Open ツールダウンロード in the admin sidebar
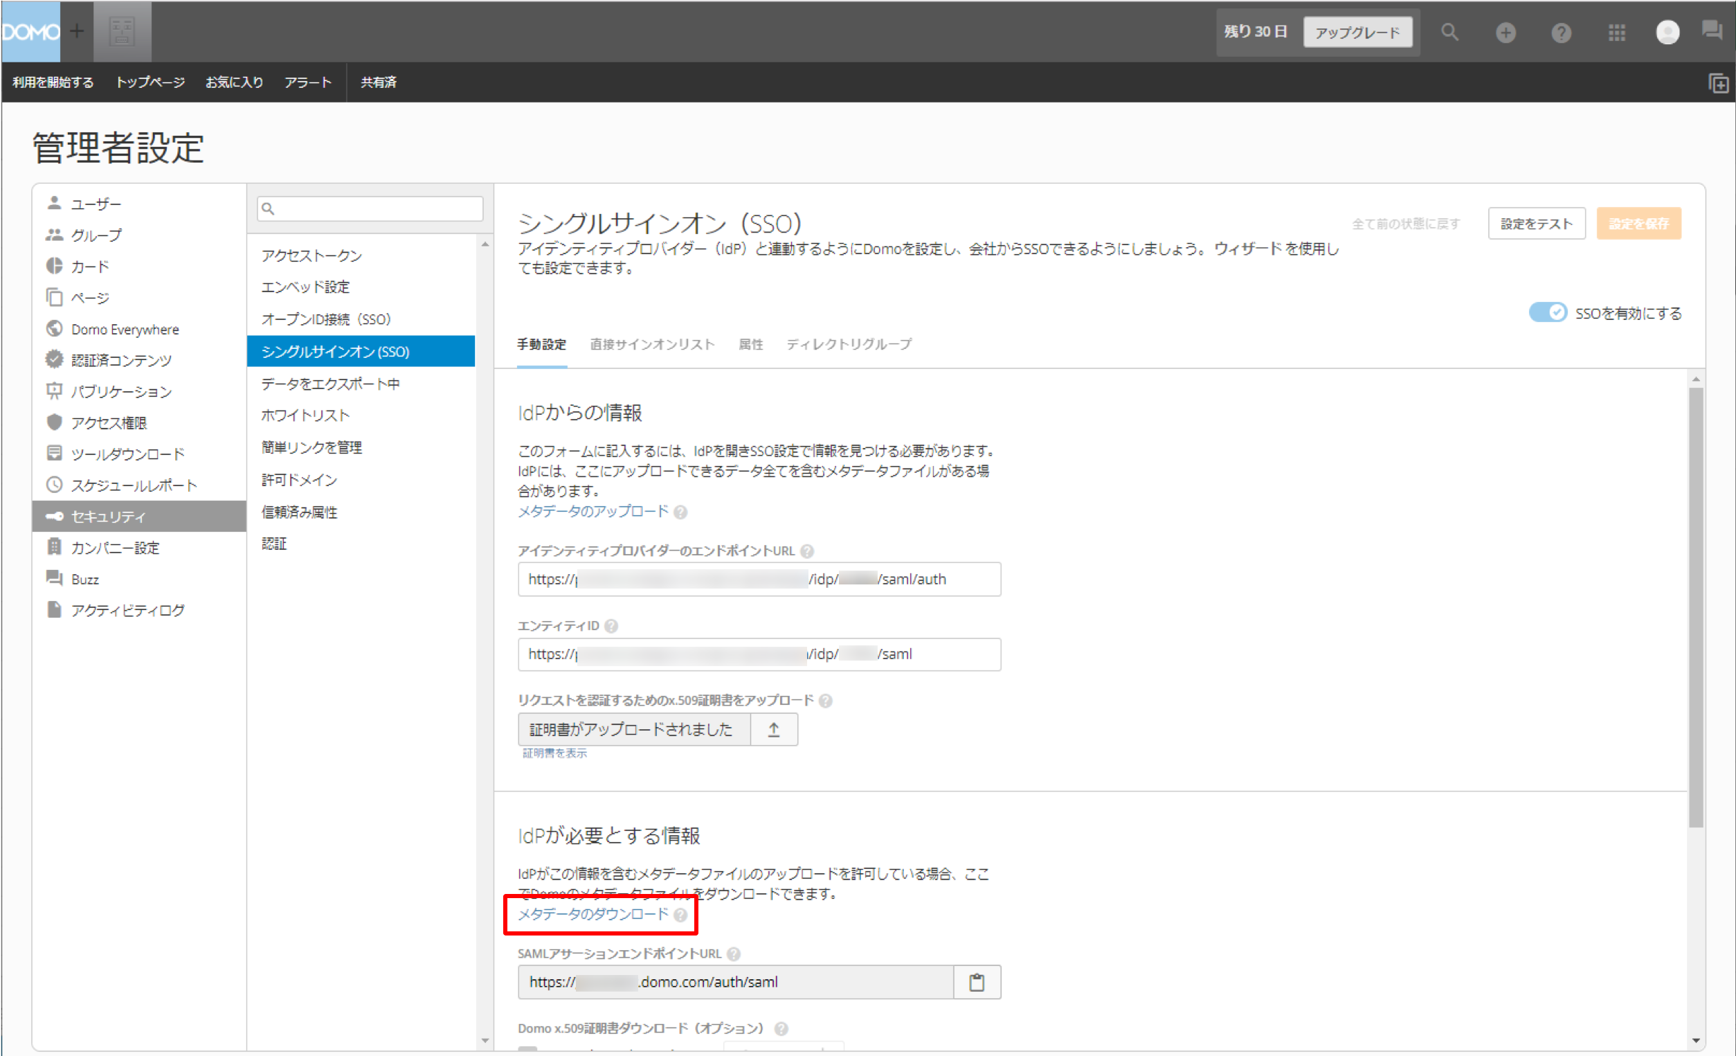 pyautogui.click(x=140, y=454)
